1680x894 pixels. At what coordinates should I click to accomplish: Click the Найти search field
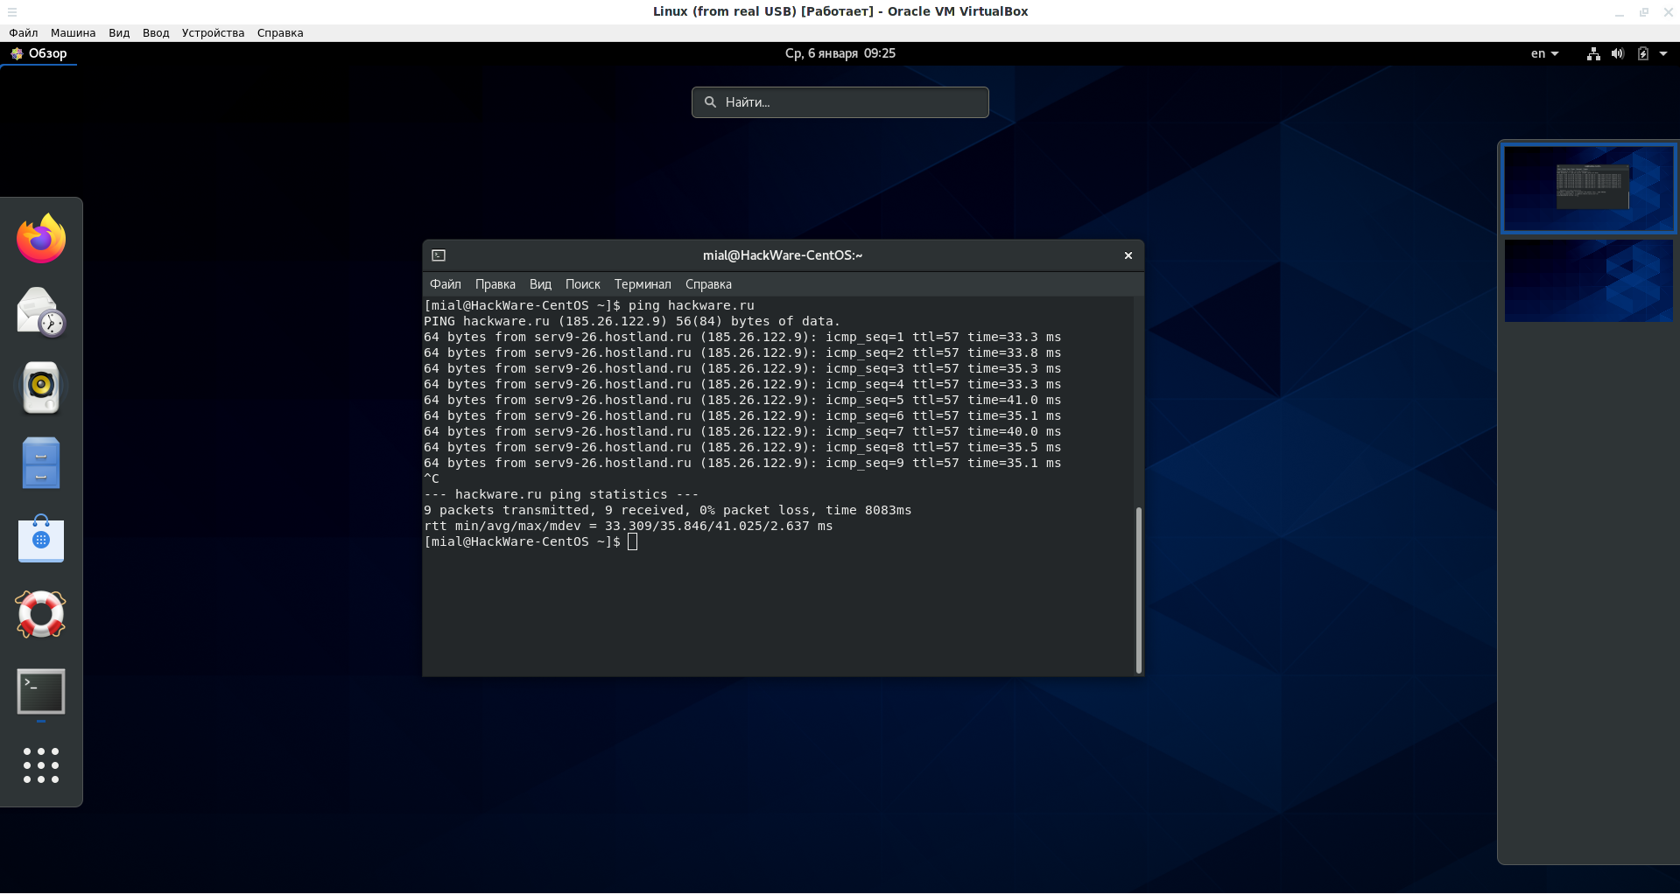coord(840,102)
